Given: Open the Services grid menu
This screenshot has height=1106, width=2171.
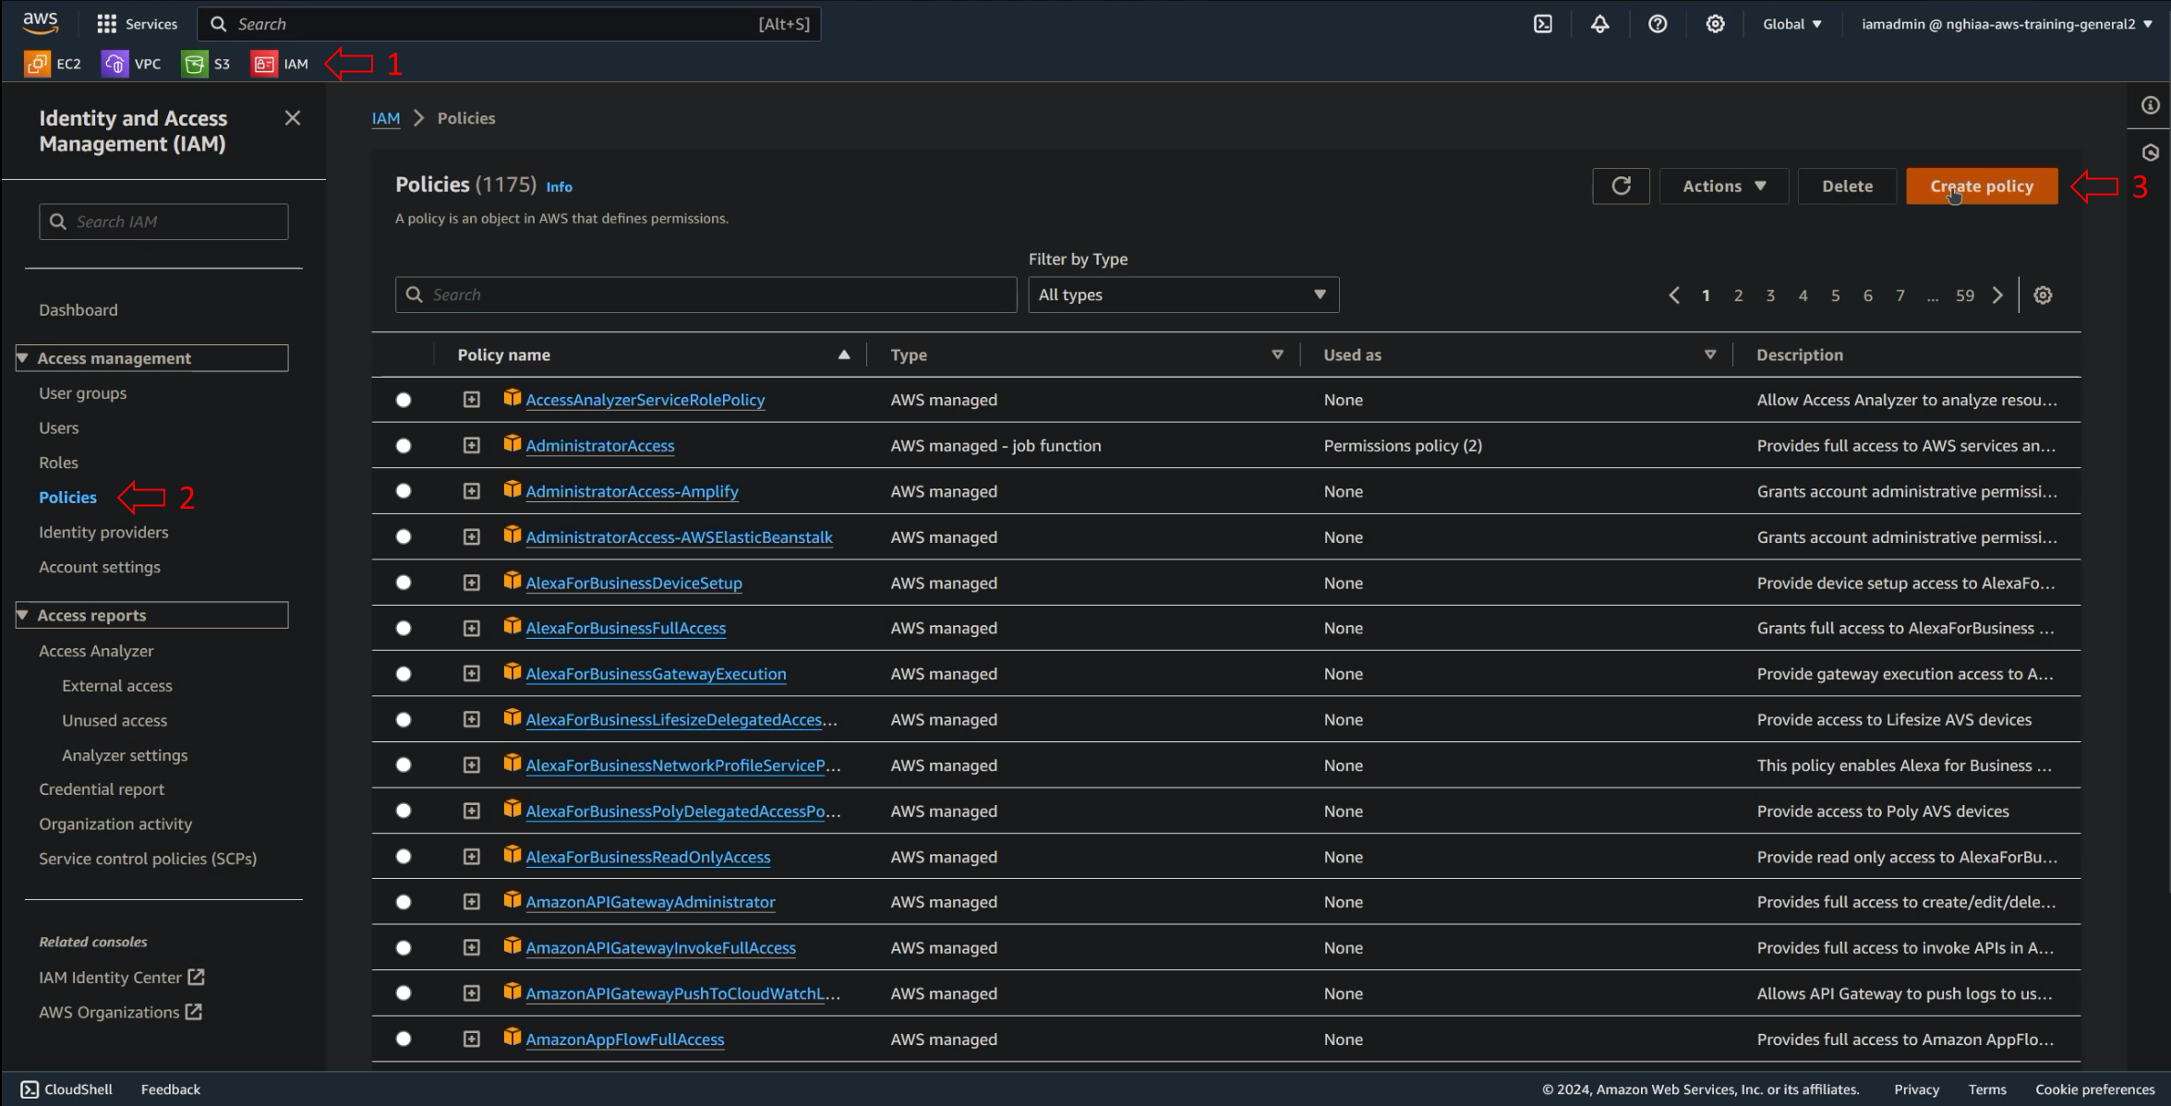Looking at the screenshot, I should (x=137, y=24).
